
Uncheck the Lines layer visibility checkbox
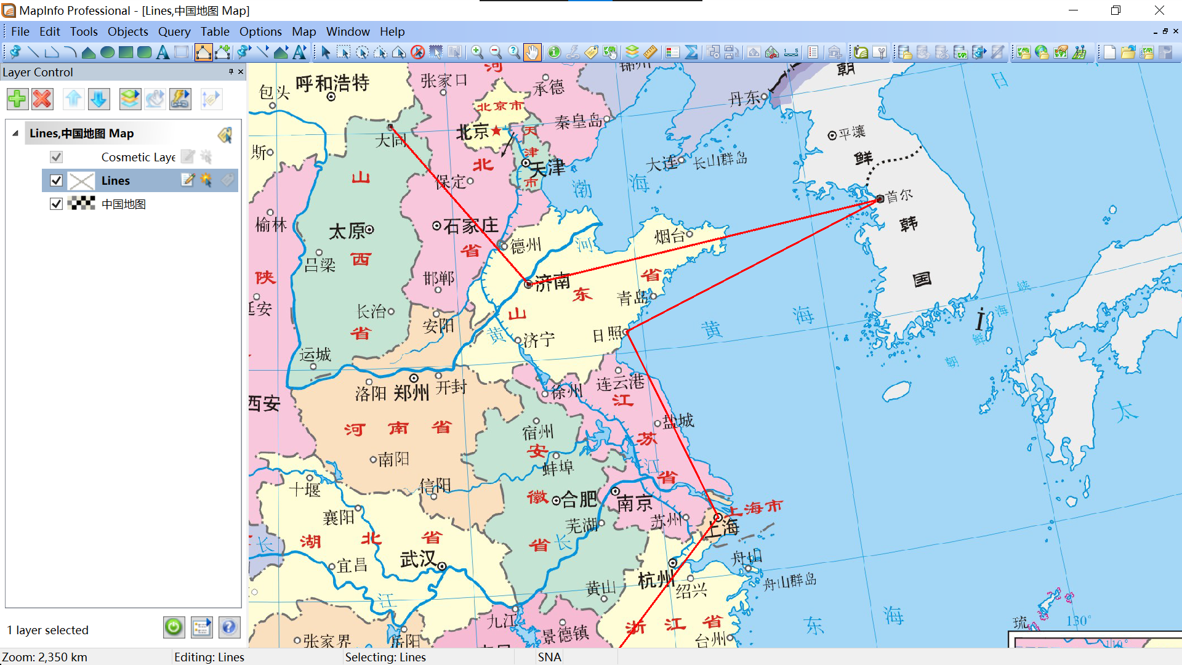point(56,180)
